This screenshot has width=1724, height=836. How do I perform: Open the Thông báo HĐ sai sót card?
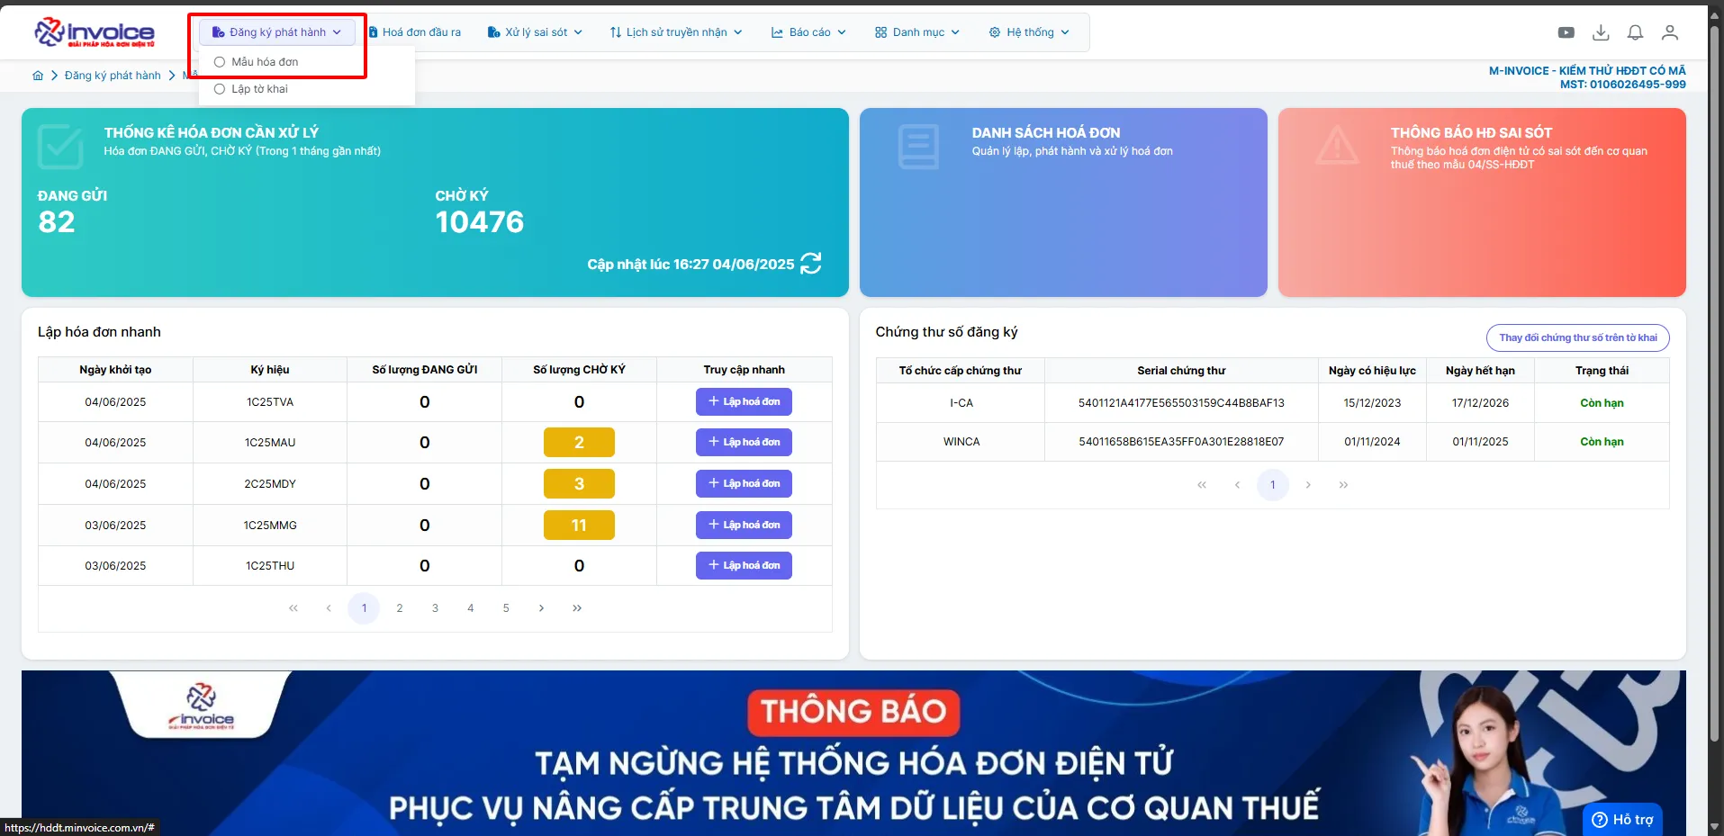click(1482, 202)
